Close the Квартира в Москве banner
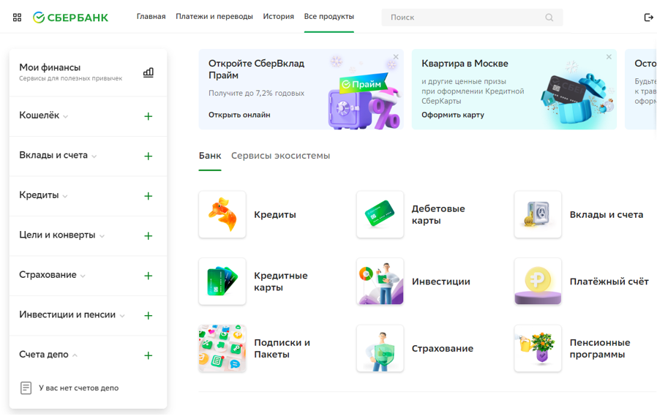 [609, 56]
